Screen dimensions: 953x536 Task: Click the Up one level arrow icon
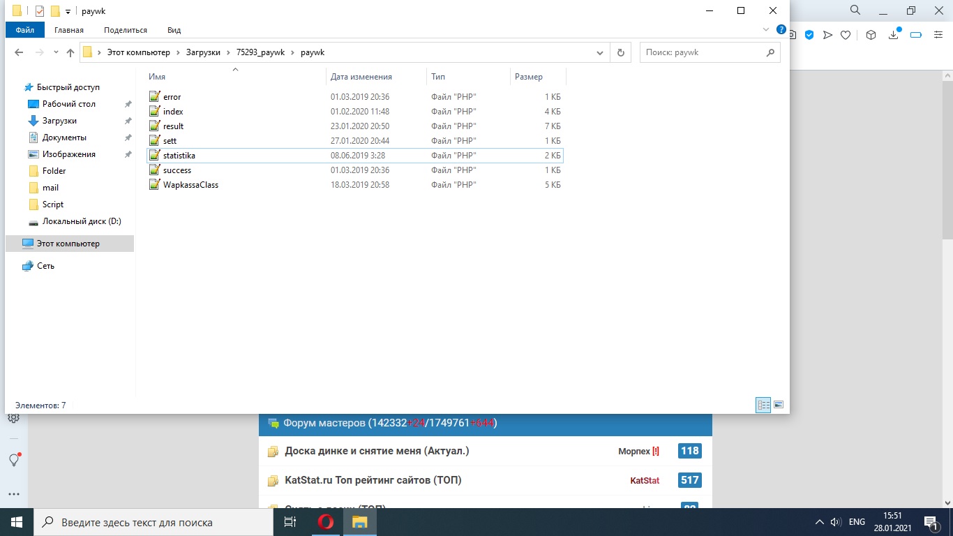point(70,52)
